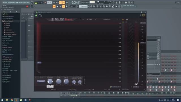Select History under Current project
This screenshot has width=181, height=102.
click(8, 23)
